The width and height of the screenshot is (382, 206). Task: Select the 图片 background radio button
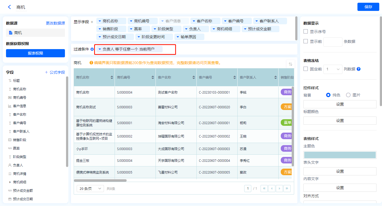(x=348, y=95)
